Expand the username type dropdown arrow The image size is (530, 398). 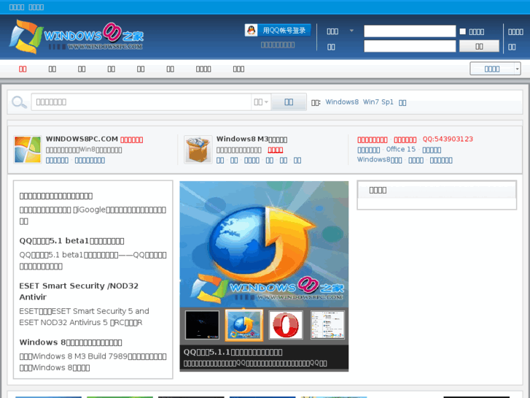(x=351, y=31)
